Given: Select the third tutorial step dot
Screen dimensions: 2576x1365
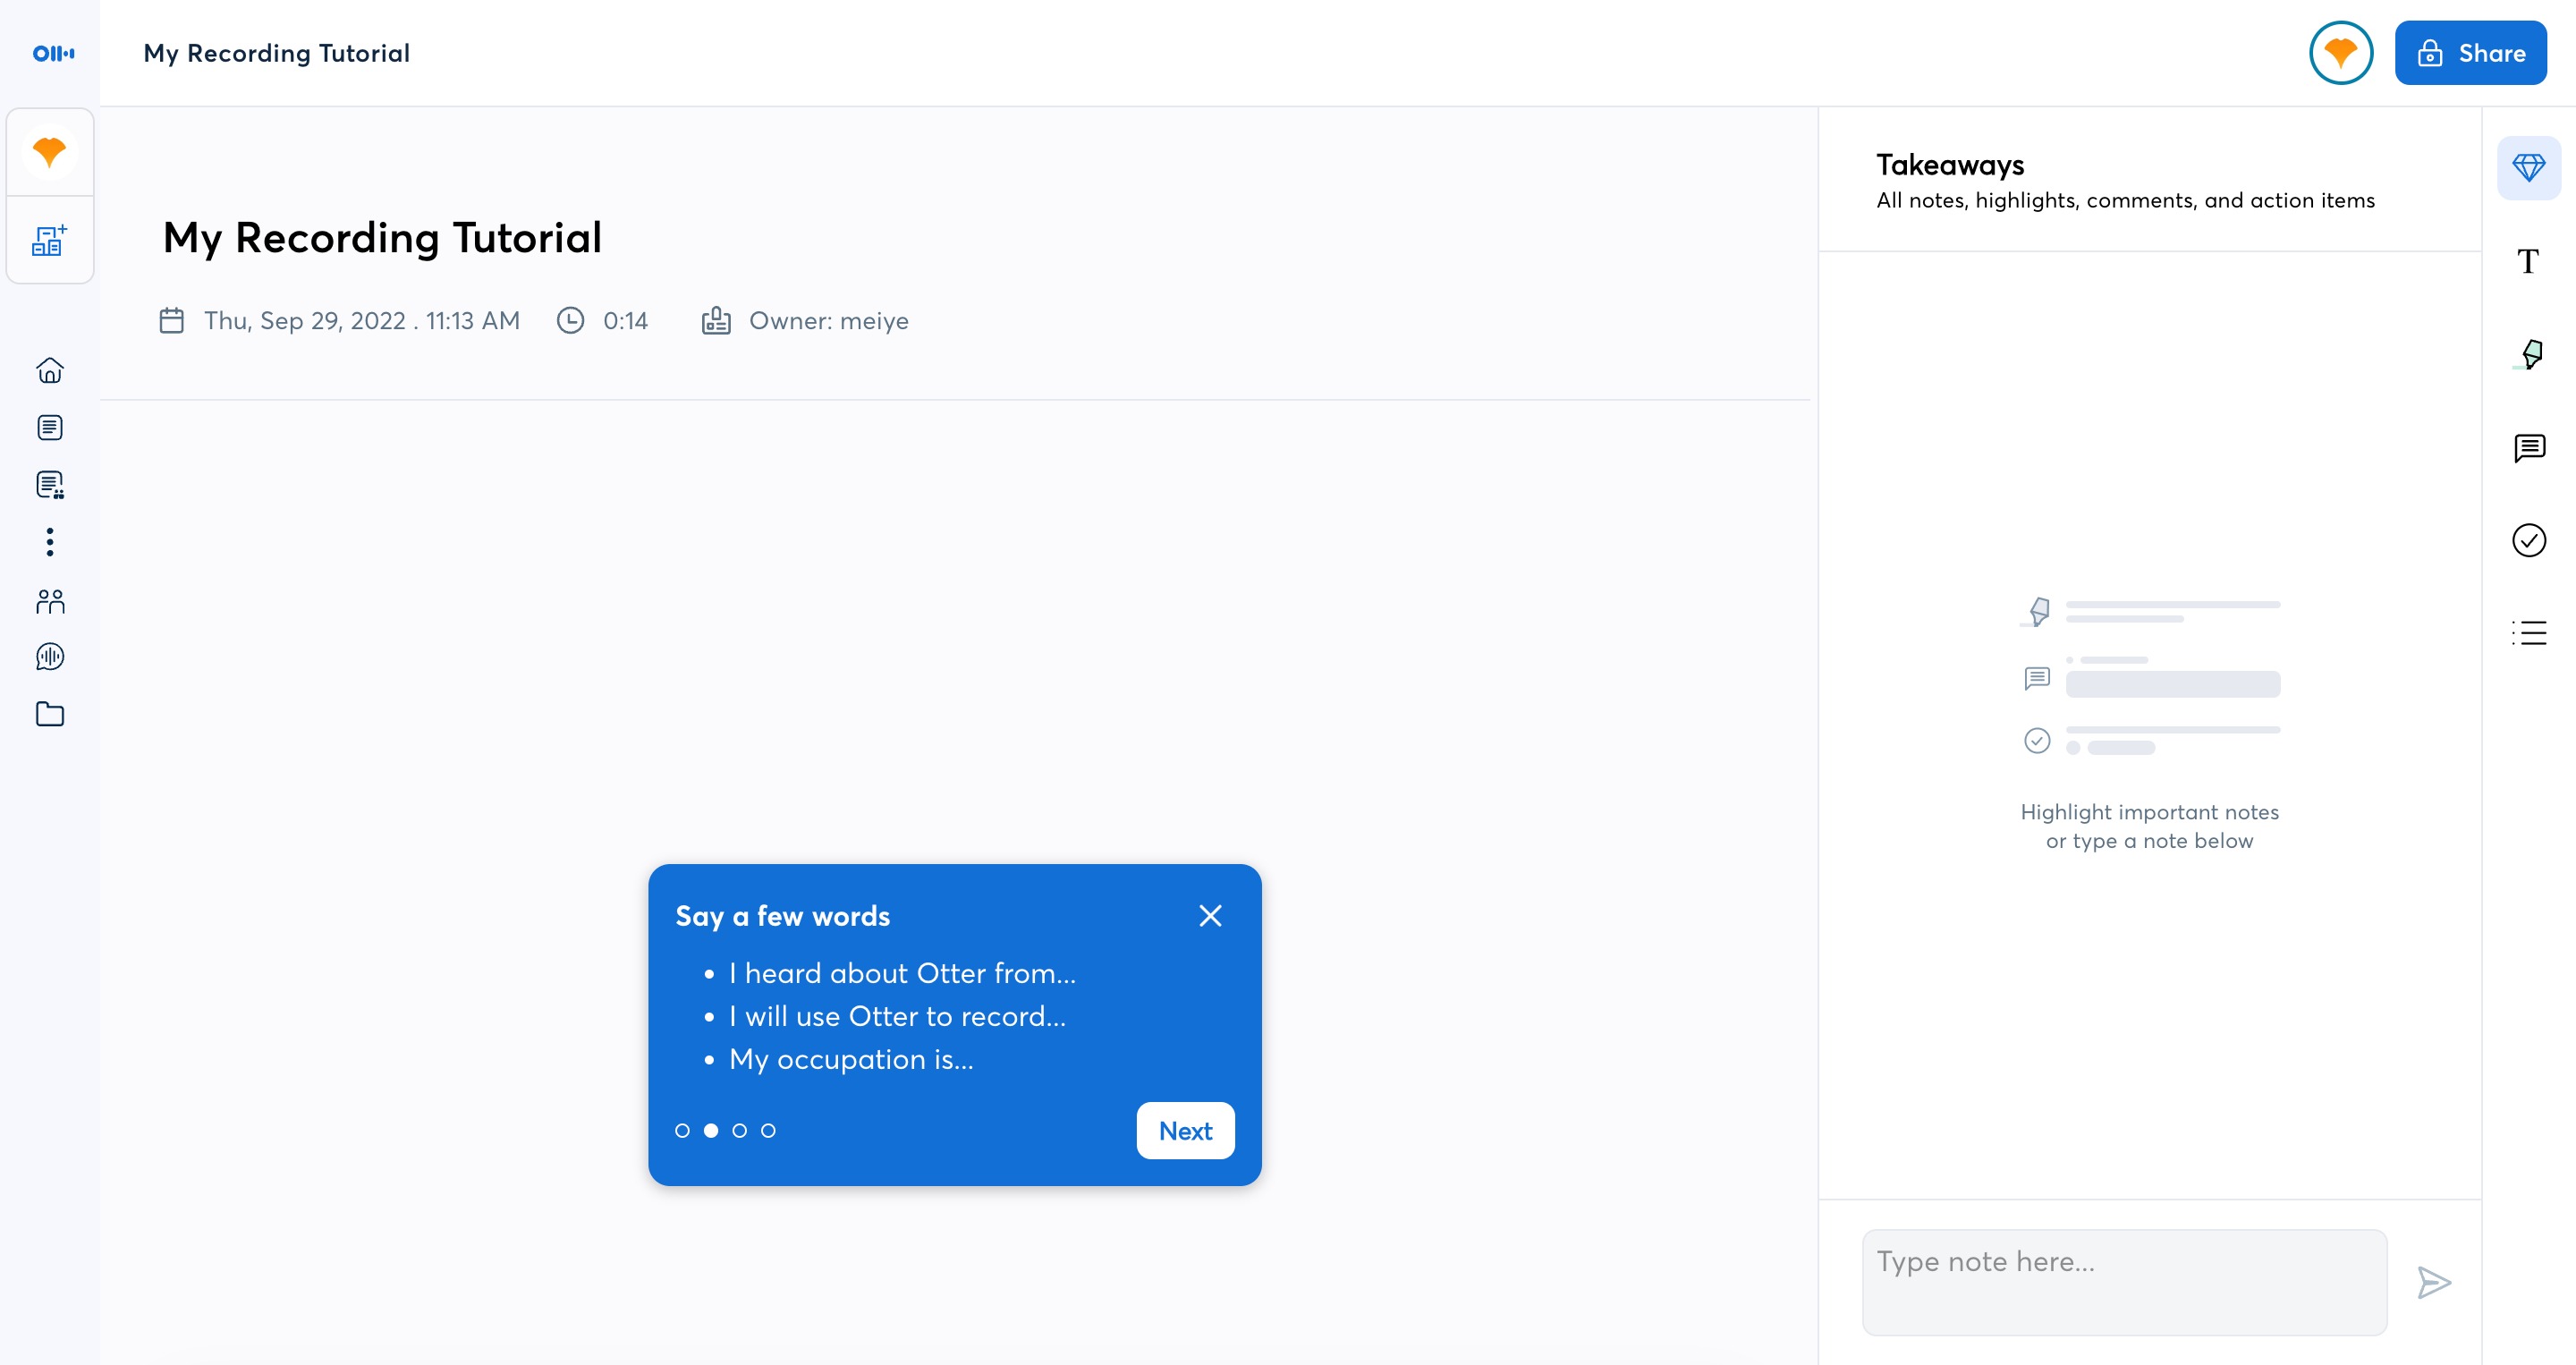Looking at the screenshot, I should point(740,1131).
